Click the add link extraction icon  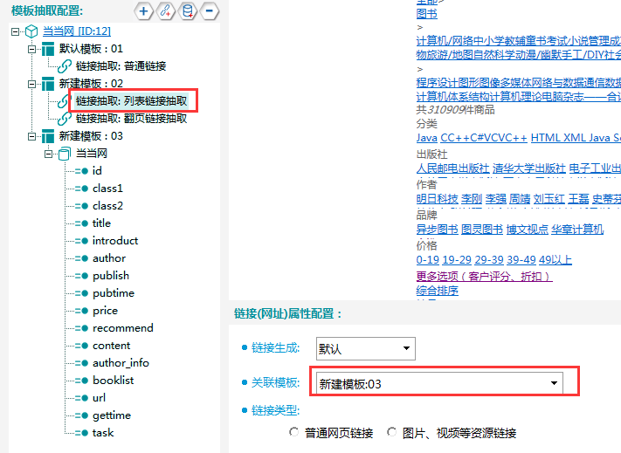166,11
